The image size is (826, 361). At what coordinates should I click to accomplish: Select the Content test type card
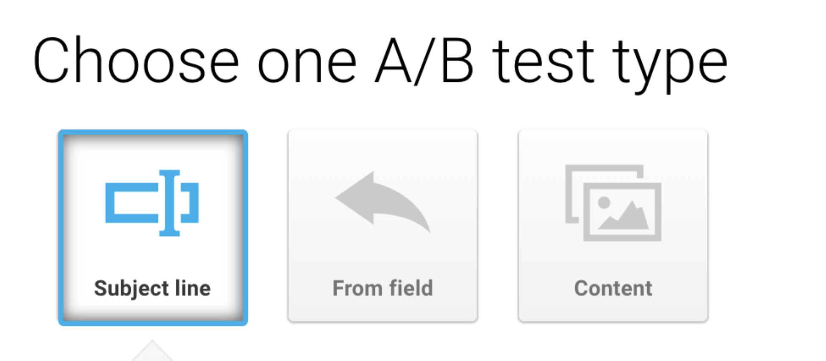pos(613,226)
